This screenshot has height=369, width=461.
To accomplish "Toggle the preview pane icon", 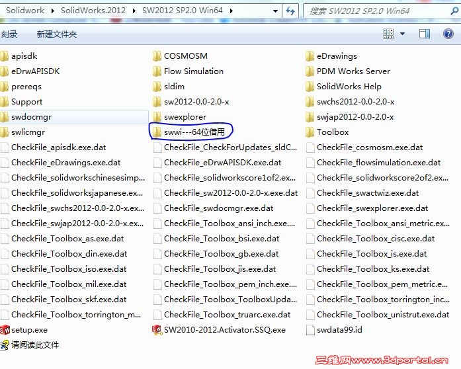I will [424, 34].
